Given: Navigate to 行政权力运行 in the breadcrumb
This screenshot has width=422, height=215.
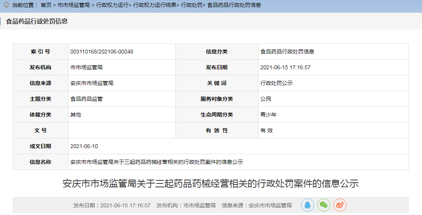Looking at the screenshot, I should tap(112, 5).
